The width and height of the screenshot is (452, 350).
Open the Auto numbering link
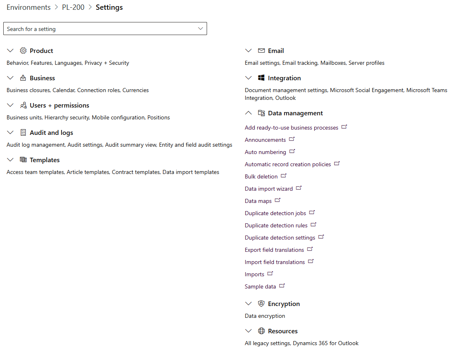pos(265,152)
